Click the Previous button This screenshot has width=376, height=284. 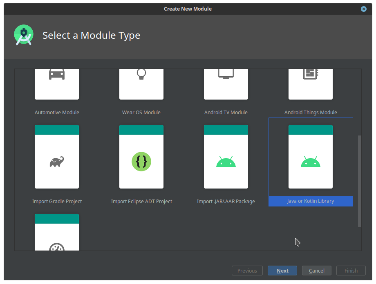point(247,271)
